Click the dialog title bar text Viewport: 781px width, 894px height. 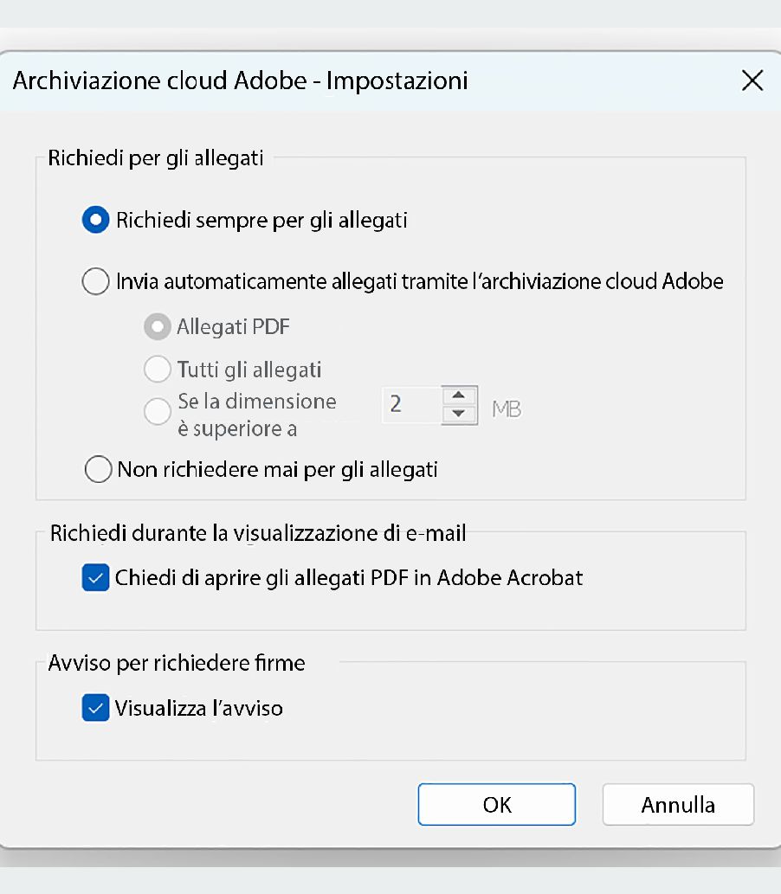pos(239,80)
